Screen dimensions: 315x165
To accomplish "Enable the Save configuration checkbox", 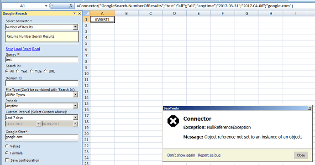I will (7, 160).
